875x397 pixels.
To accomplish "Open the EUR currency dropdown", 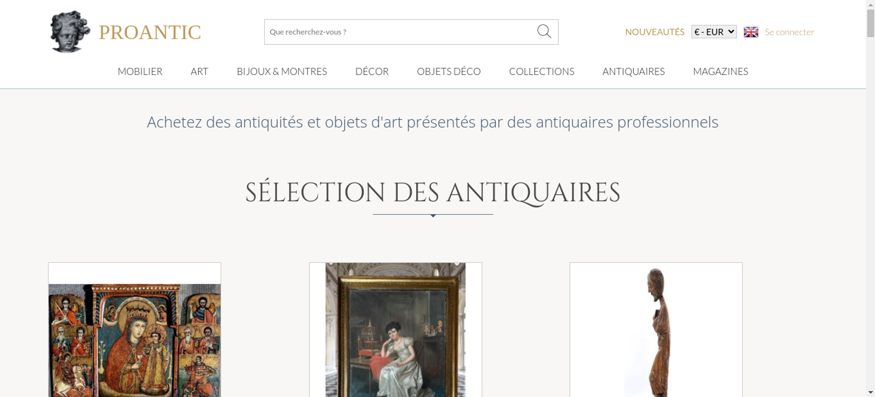I will tap(714, 32).
